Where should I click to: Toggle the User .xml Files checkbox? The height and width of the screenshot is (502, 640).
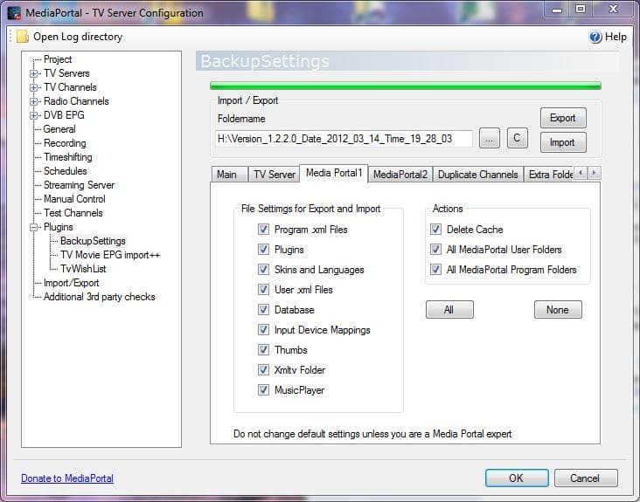tap(263, 290)
